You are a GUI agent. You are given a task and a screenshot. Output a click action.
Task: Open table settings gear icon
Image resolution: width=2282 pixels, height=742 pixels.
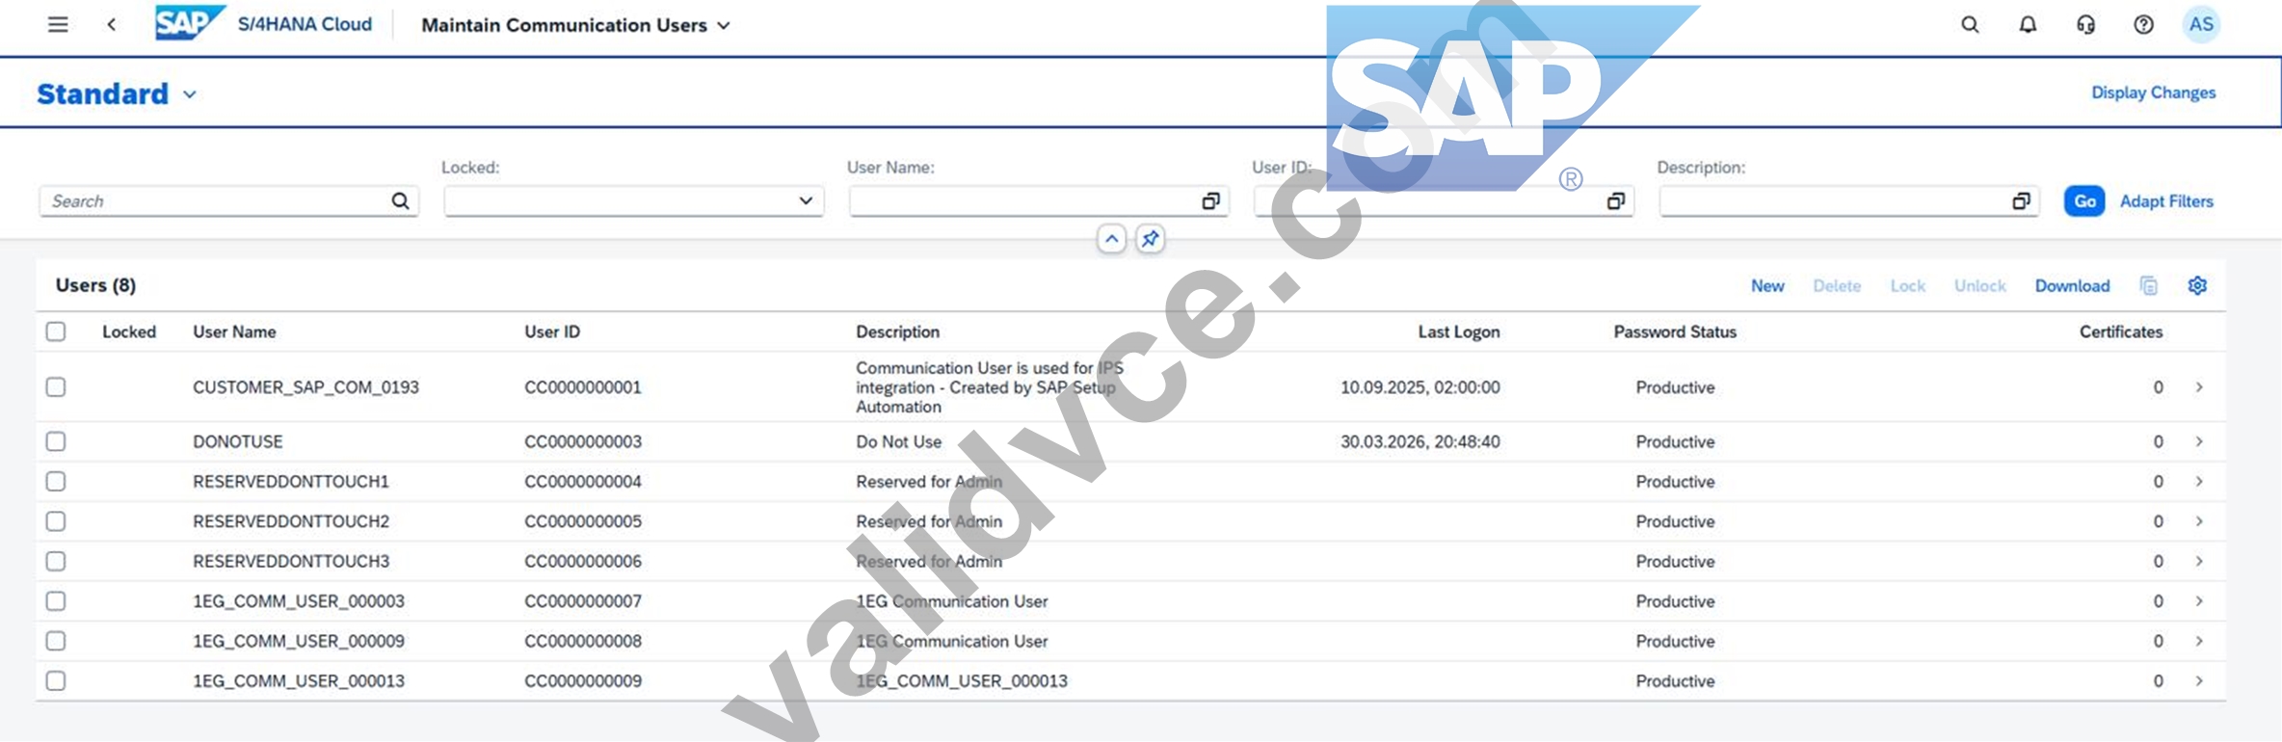2197,285
